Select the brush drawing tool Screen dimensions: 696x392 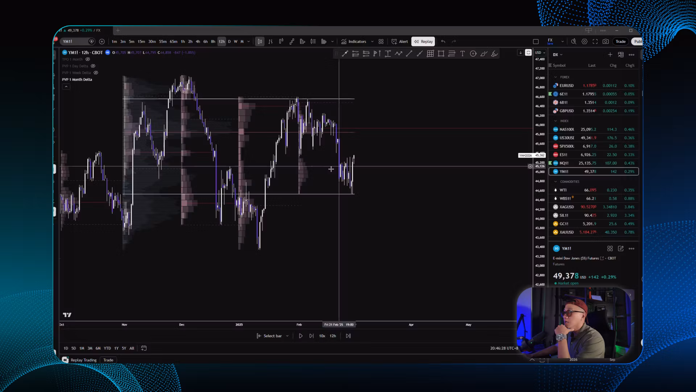(484, 54)
